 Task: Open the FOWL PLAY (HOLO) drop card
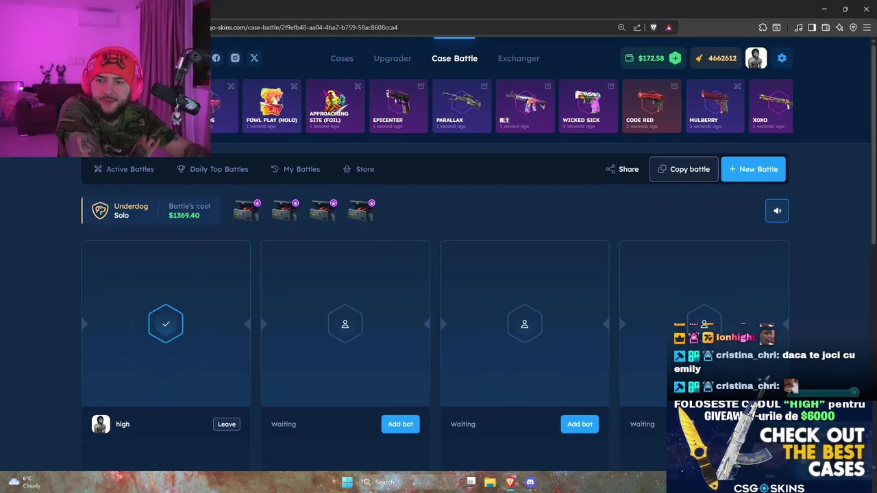271,106
